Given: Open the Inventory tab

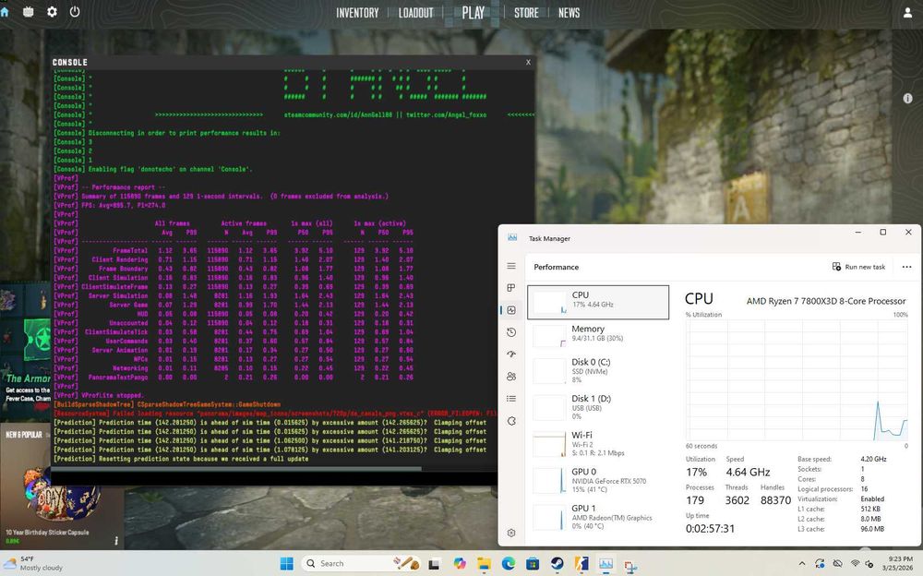Looking at the screenshot, I should coord(357,12).
